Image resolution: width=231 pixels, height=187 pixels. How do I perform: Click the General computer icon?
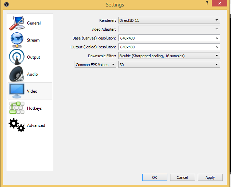click(17, 23)
